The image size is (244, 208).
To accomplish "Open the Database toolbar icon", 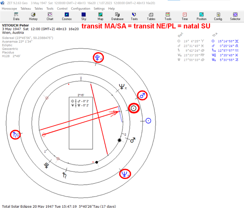I will (117, 16).
